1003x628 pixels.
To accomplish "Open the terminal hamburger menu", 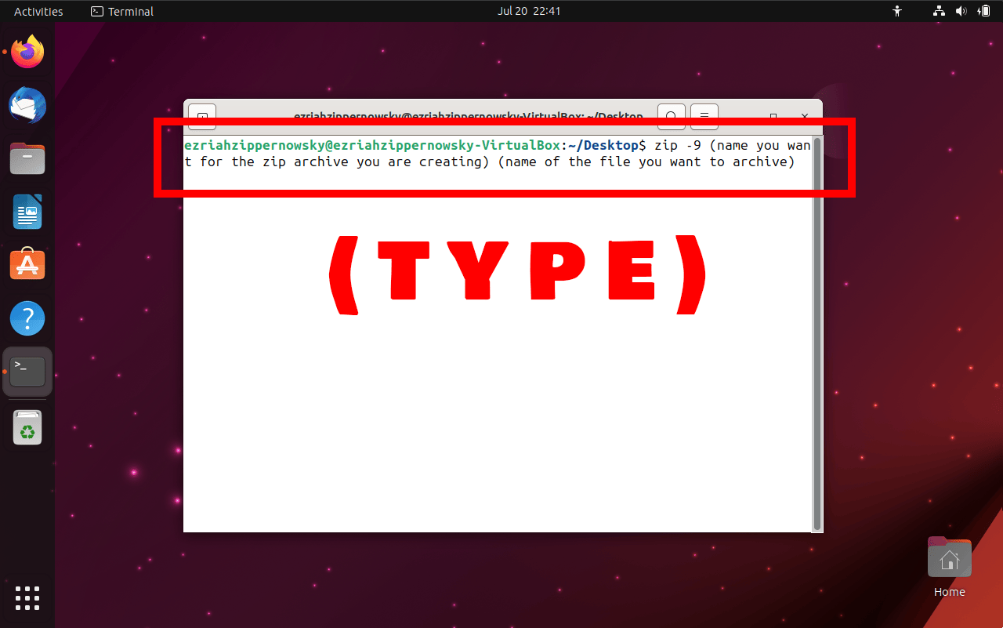I will (704, 116).
